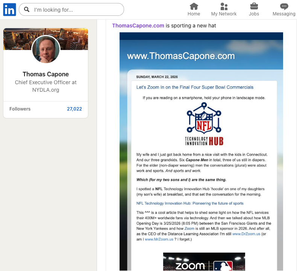Click the Chief Executive Officer at NYDLA.org headline
The width and height of the screenshot is (297, 271).
(45, 86)
